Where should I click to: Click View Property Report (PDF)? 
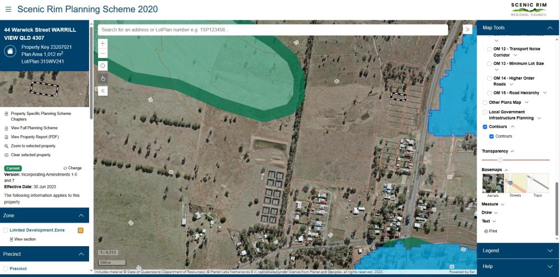35,137
